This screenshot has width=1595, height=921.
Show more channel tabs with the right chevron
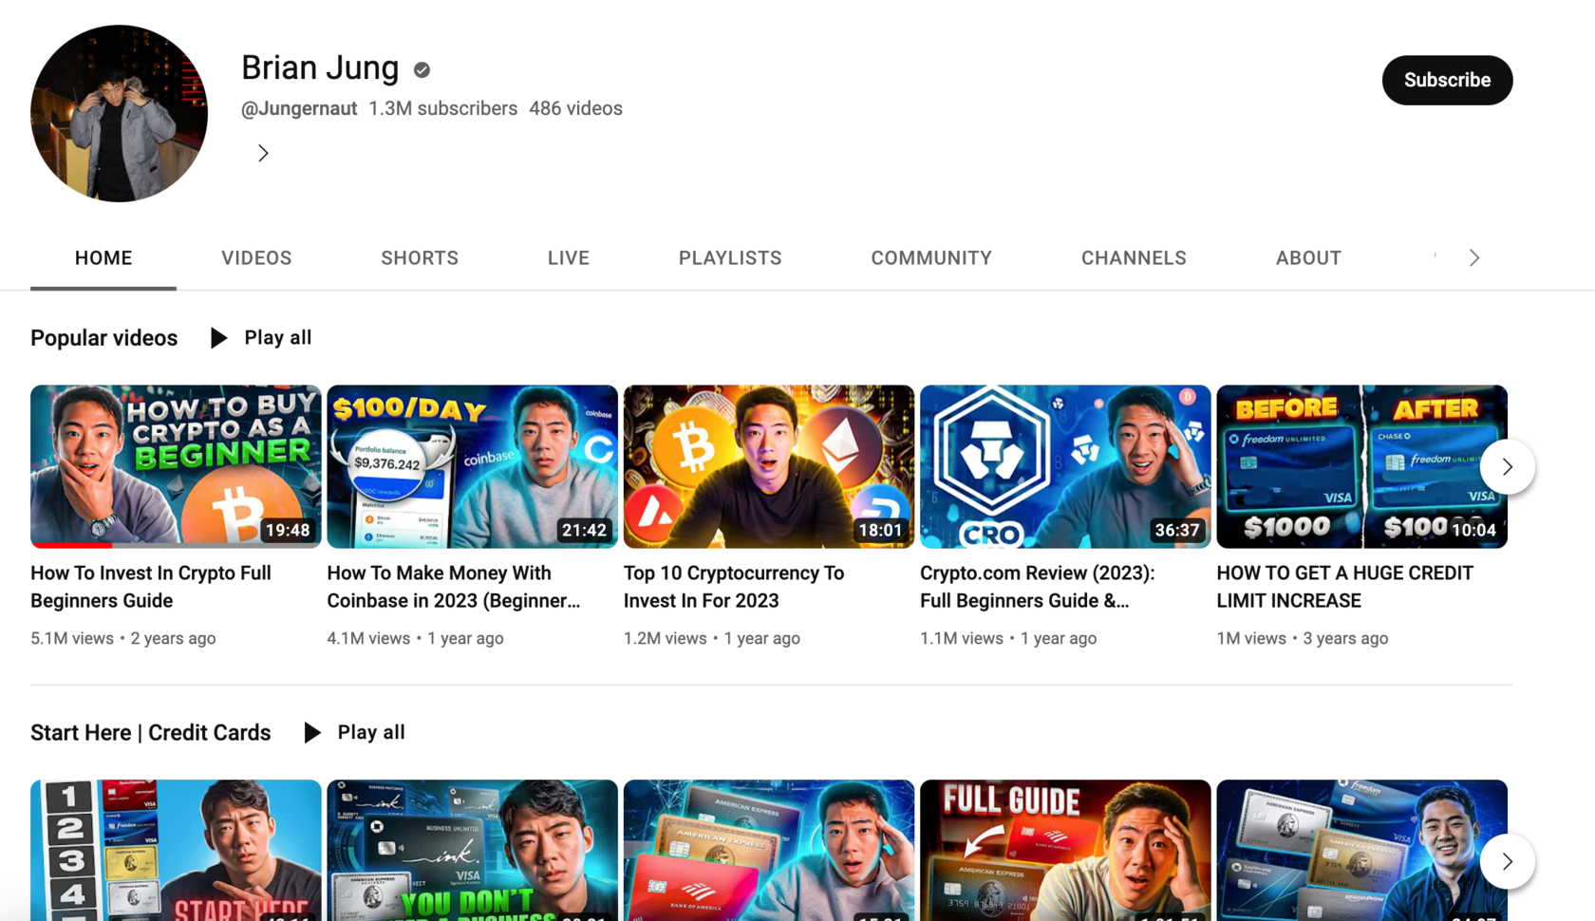click(1473, 258)
